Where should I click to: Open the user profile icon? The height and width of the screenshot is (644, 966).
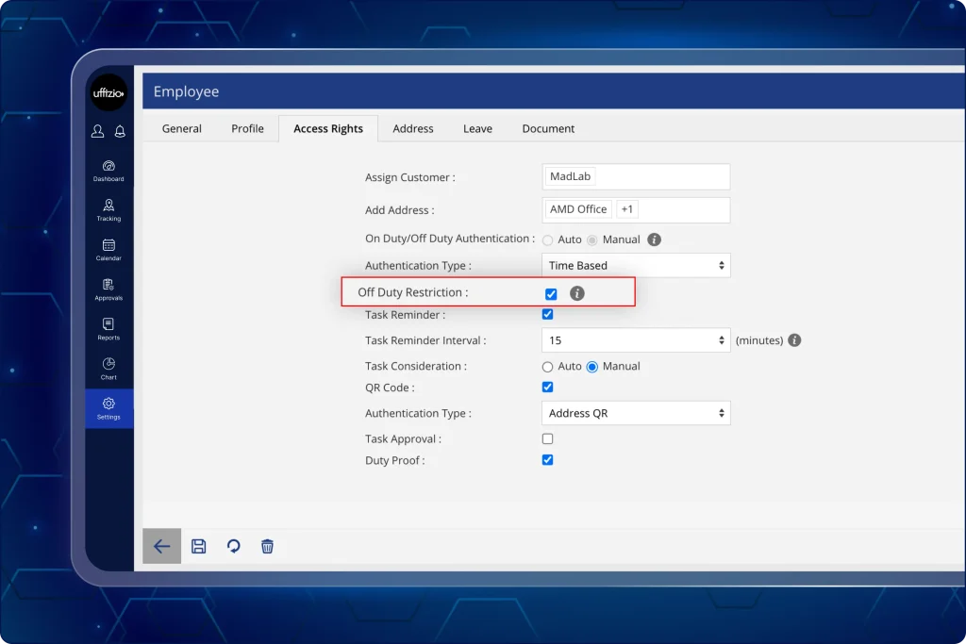97,131
